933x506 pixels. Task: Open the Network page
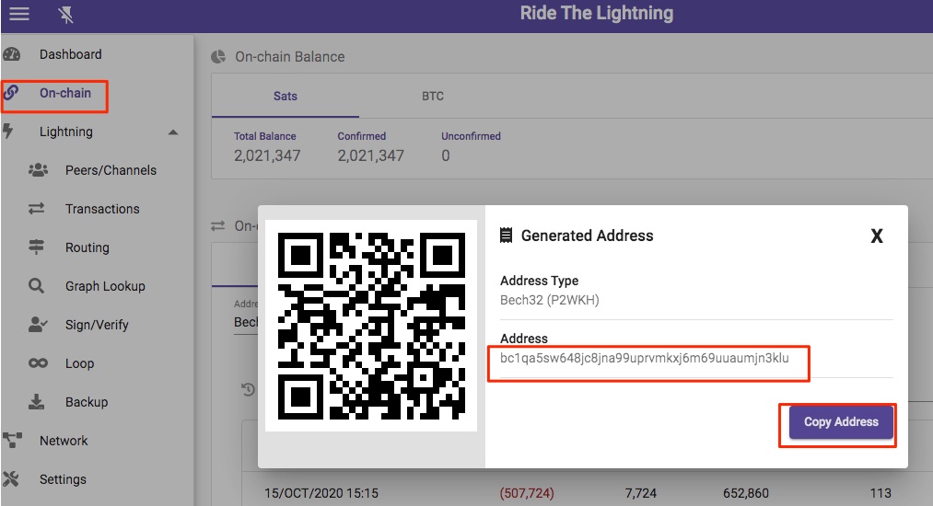pos(64,441)
